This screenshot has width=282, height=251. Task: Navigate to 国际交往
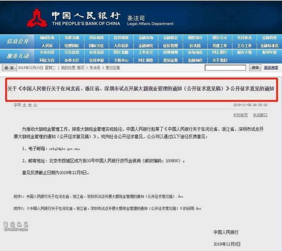pos(96,46)
